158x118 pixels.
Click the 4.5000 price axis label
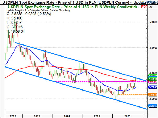153,48
